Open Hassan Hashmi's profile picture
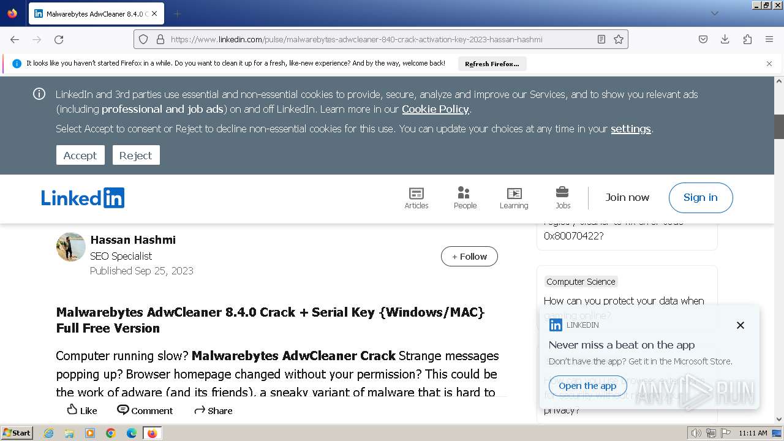 71,247
